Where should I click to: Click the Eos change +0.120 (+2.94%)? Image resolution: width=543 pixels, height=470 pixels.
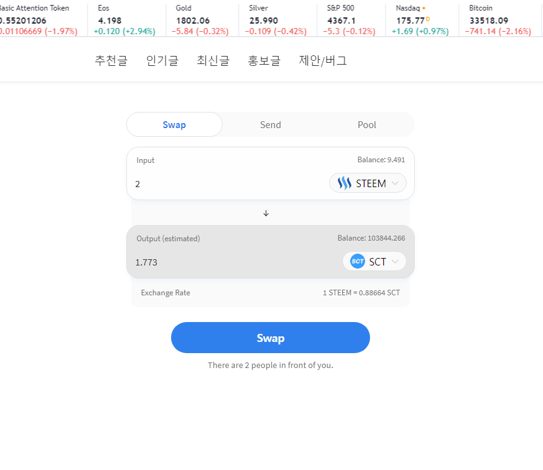124,31
